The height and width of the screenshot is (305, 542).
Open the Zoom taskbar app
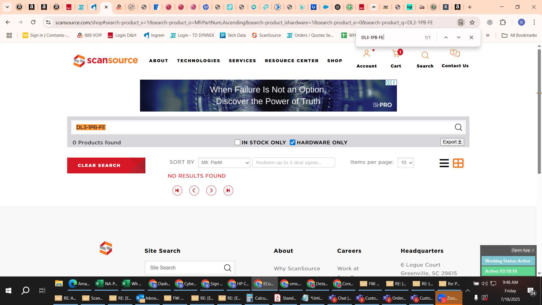(x=449, y=298)
